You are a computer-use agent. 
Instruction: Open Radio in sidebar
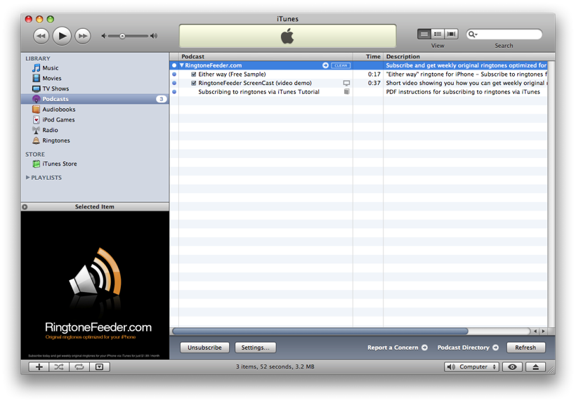coord(50,130)
